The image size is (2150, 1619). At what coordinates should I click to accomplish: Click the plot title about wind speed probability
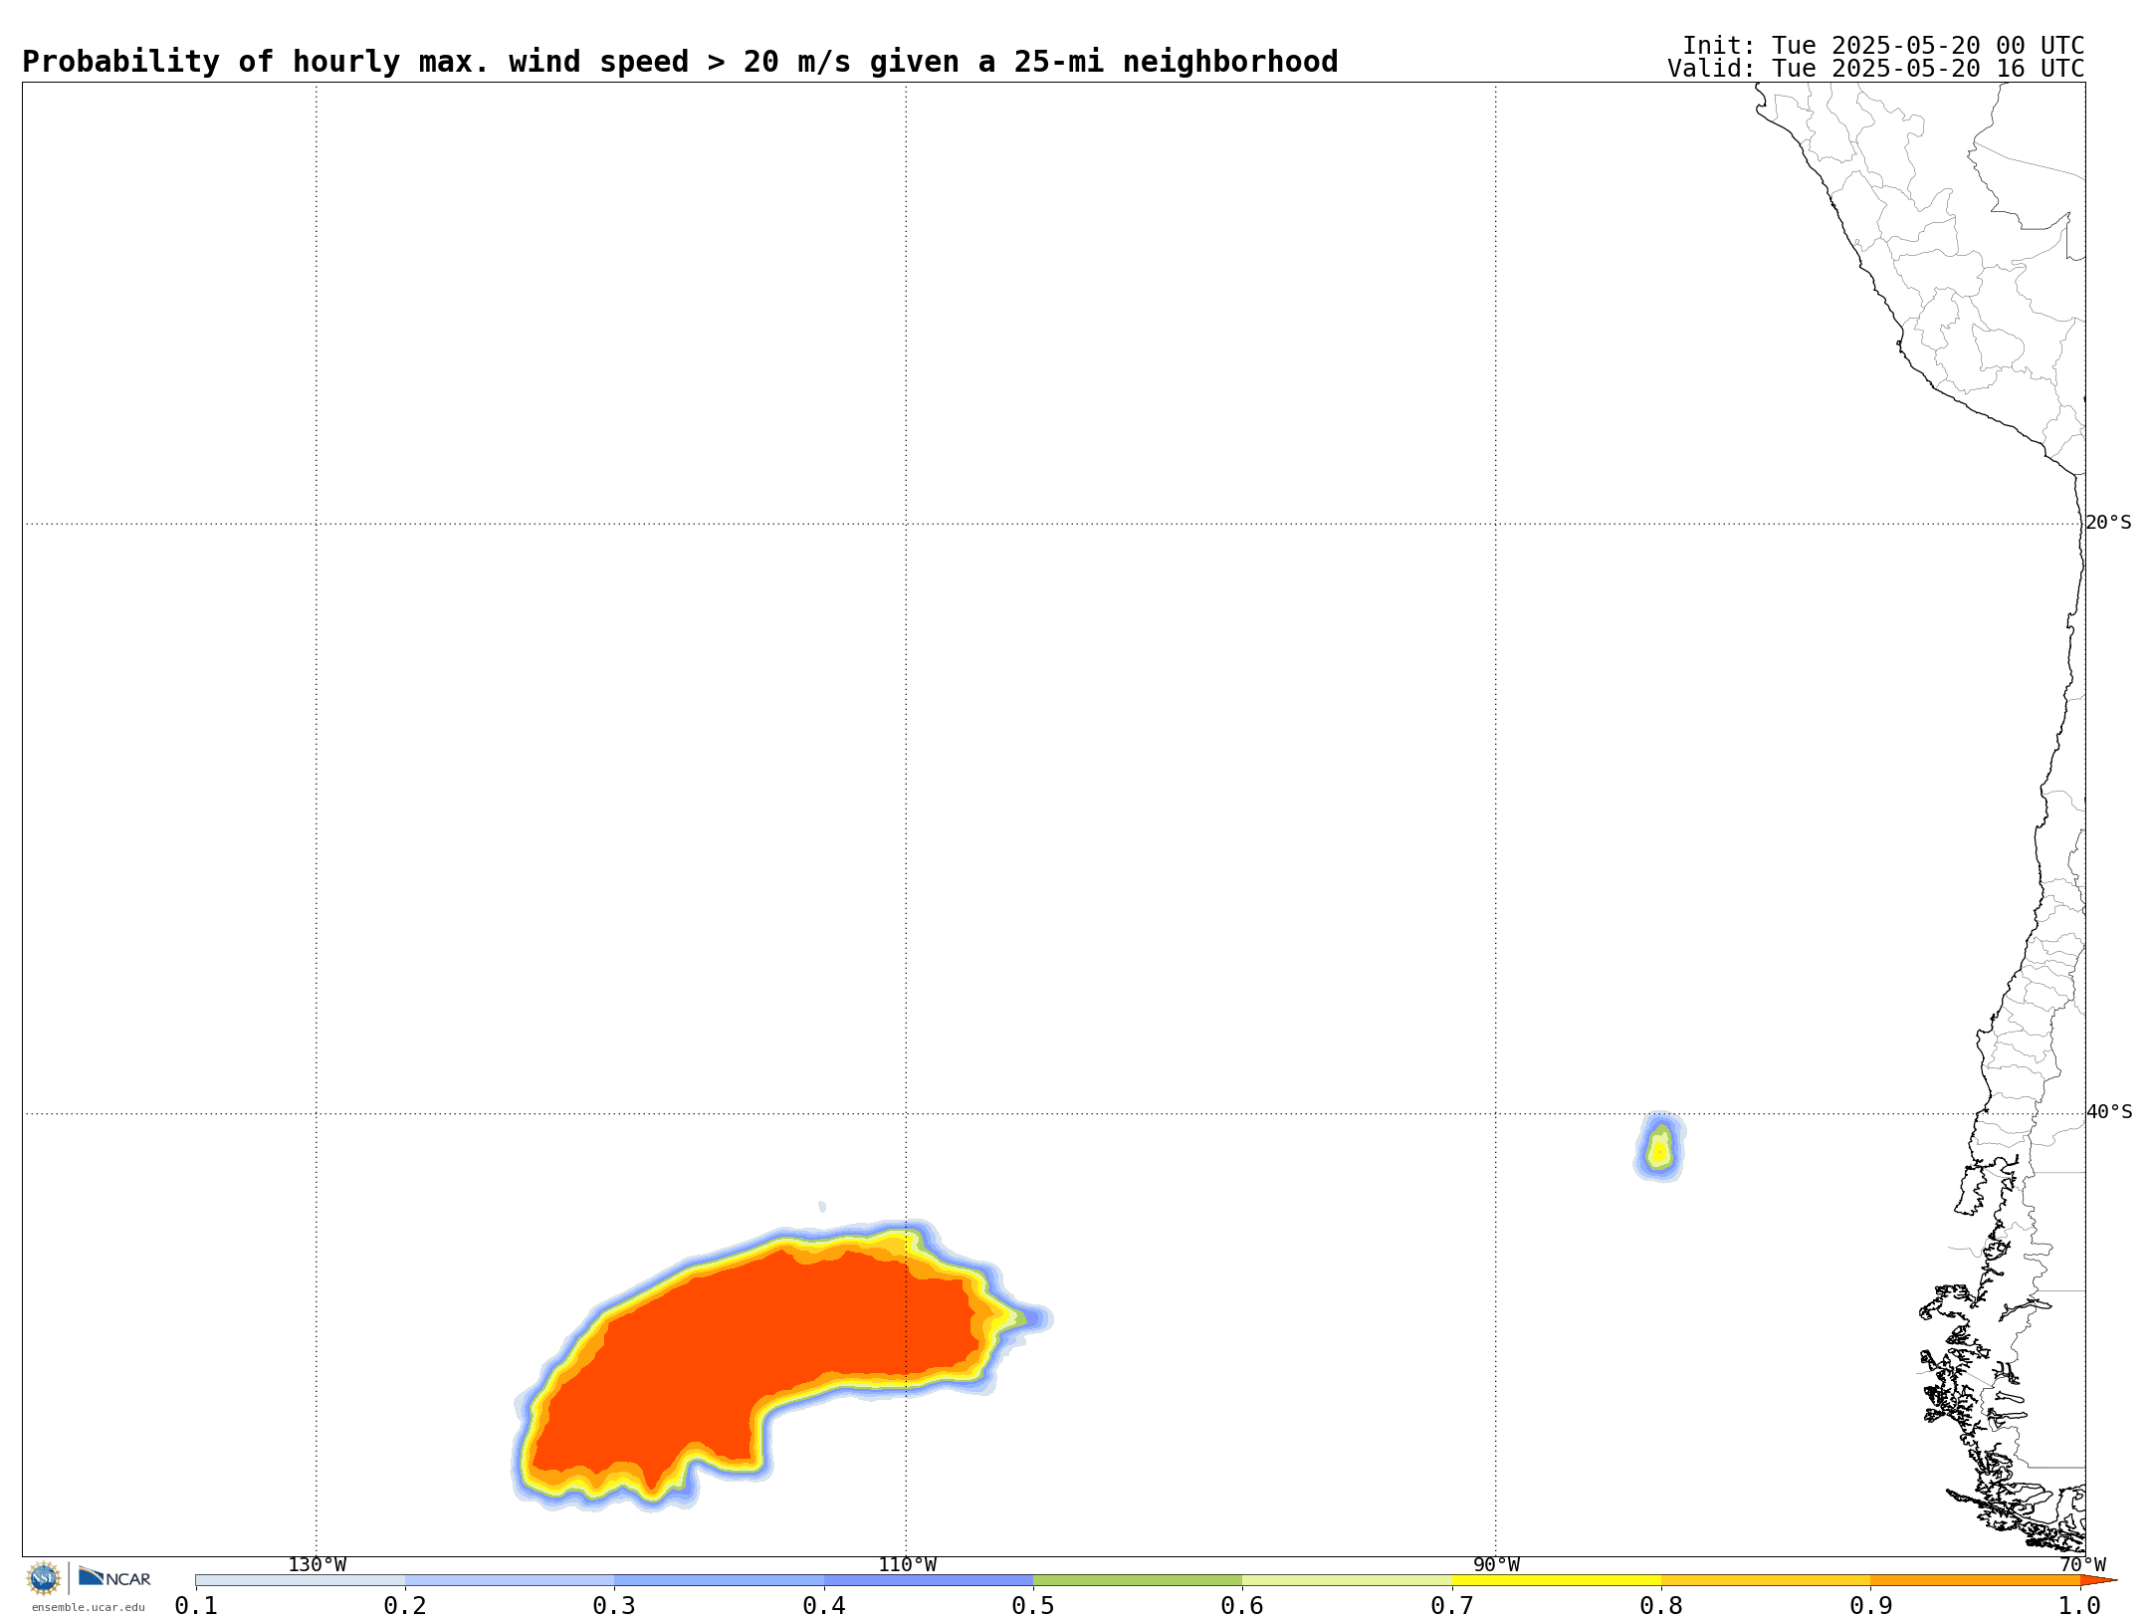tap(680, 62)
